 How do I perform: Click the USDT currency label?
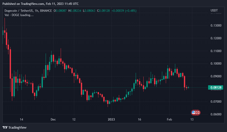pyautogui.click(x=214, y=10)
